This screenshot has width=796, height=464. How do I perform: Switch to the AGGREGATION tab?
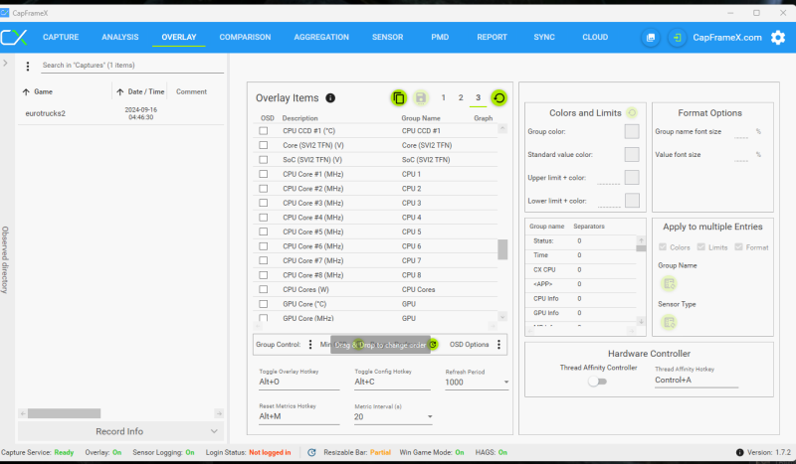(x=321, y=37)
